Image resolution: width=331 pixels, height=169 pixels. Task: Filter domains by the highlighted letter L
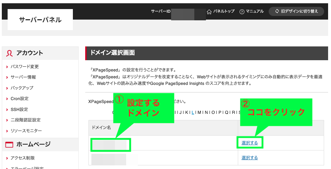pos(193,112)
